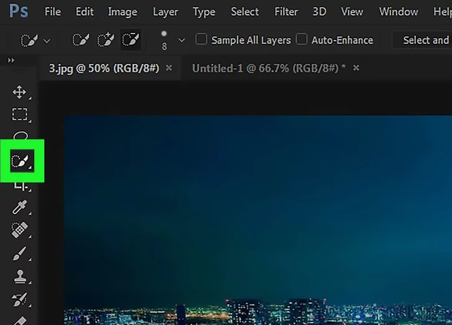Choose Subtract from selection mode
452x325 pixels.
point(130,40)
